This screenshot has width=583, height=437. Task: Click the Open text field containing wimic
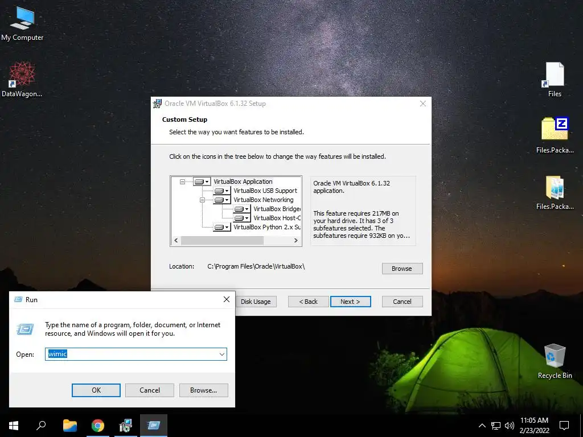pos(136,354)
